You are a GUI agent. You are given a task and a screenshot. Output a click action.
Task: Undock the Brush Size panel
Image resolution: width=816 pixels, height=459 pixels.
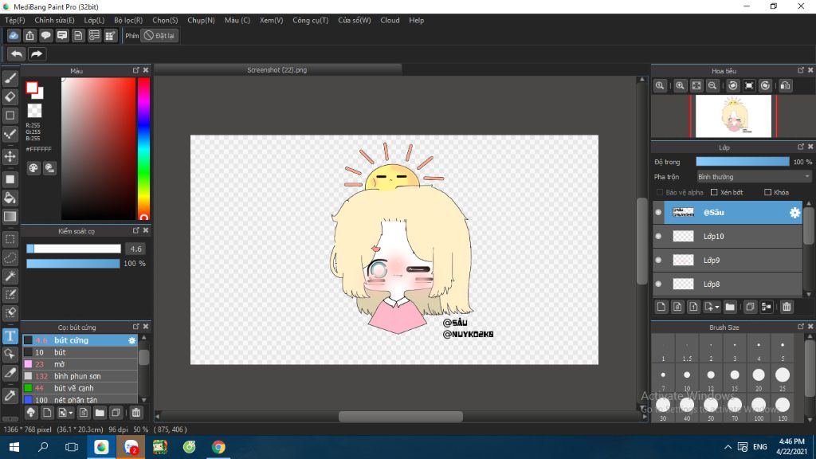[x=801, y=327]
